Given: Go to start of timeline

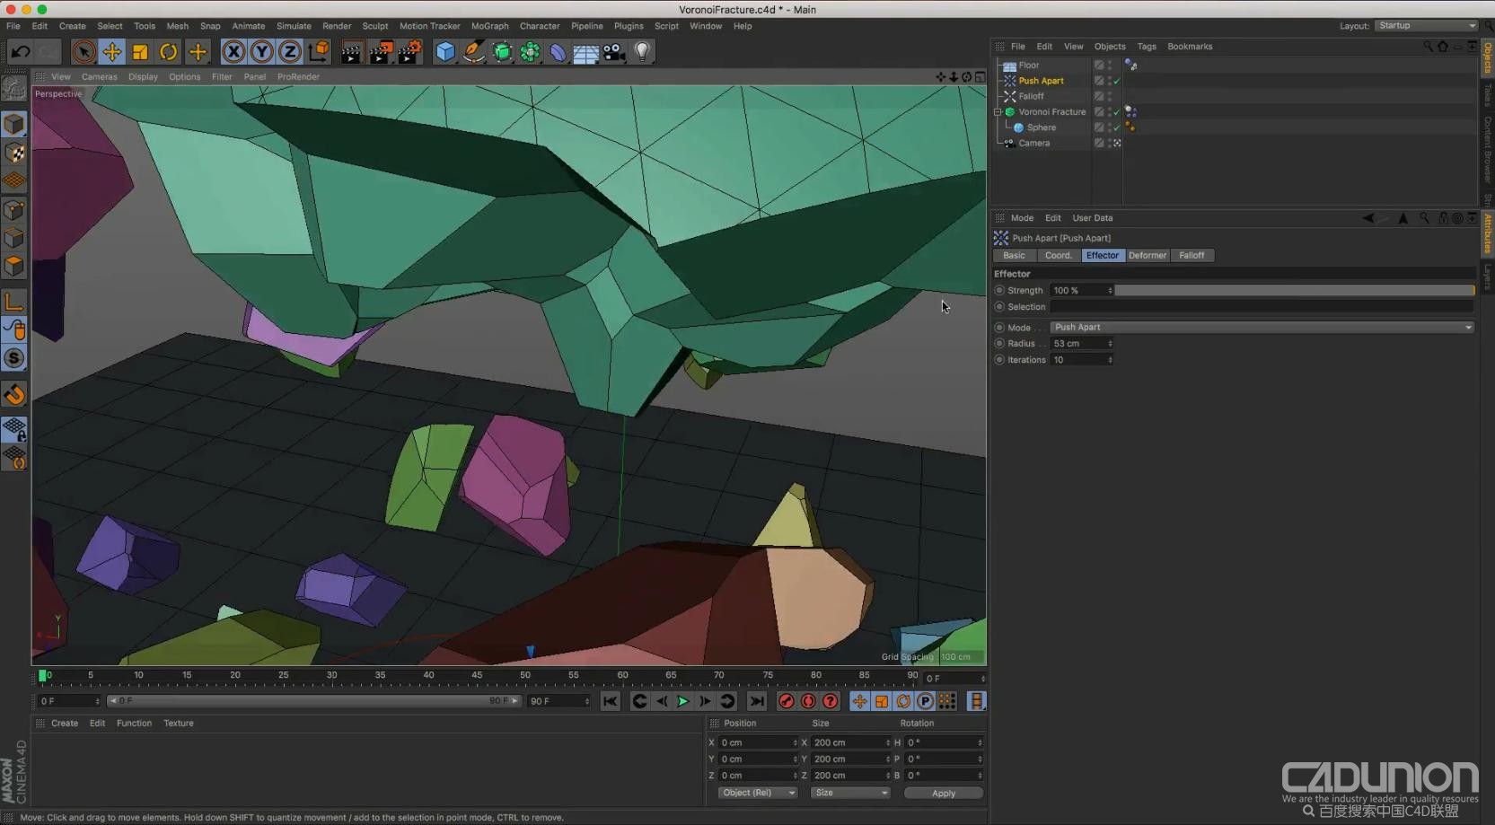Looking at the screenshot, I should pyautogui.click(x=611, y=701).
